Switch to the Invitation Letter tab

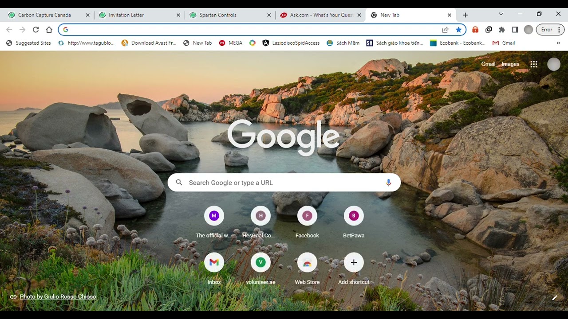pos(126,15)
